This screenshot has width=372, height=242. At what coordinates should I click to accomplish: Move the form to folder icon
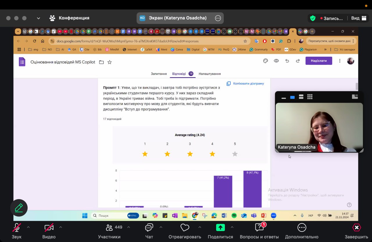101,62
